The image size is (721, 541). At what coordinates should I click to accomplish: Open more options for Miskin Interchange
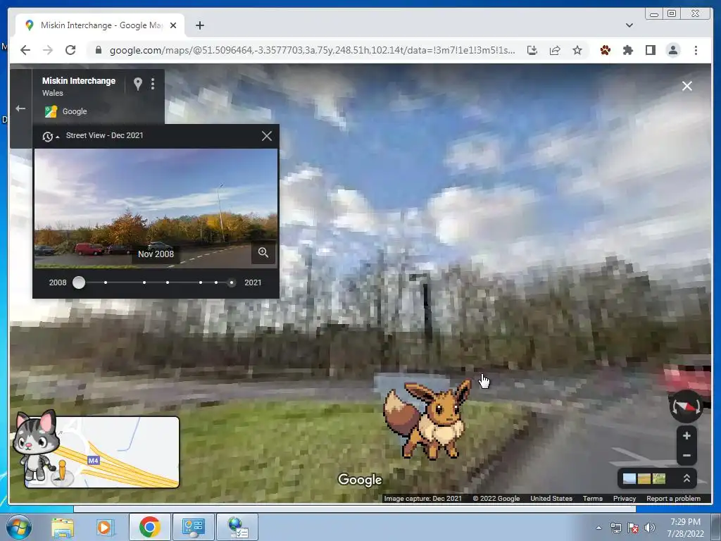[153, 84]
